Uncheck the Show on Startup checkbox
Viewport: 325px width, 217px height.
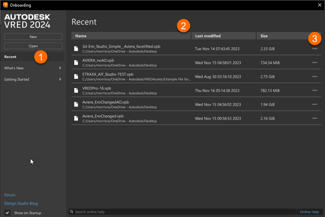click(x=7, y=213)
